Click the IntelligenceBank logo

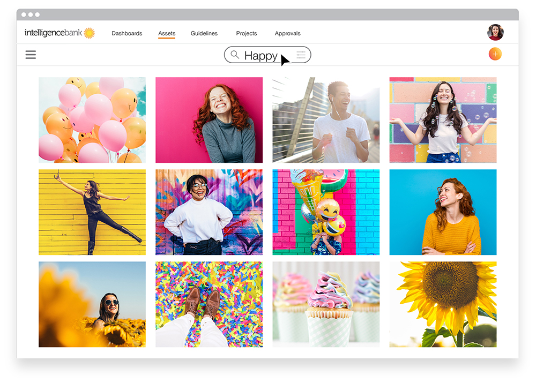pos(59,33)
